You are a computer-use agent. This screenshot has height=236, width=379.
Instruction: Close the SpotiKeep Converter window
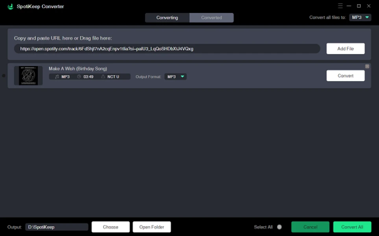click(x=369, y=6)
